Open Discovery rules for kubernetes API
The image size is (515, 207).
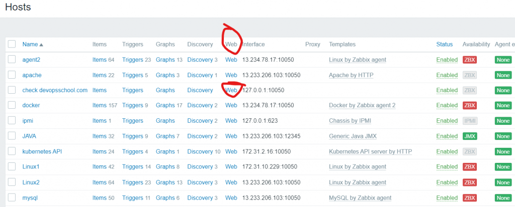[x=200, y=151]
